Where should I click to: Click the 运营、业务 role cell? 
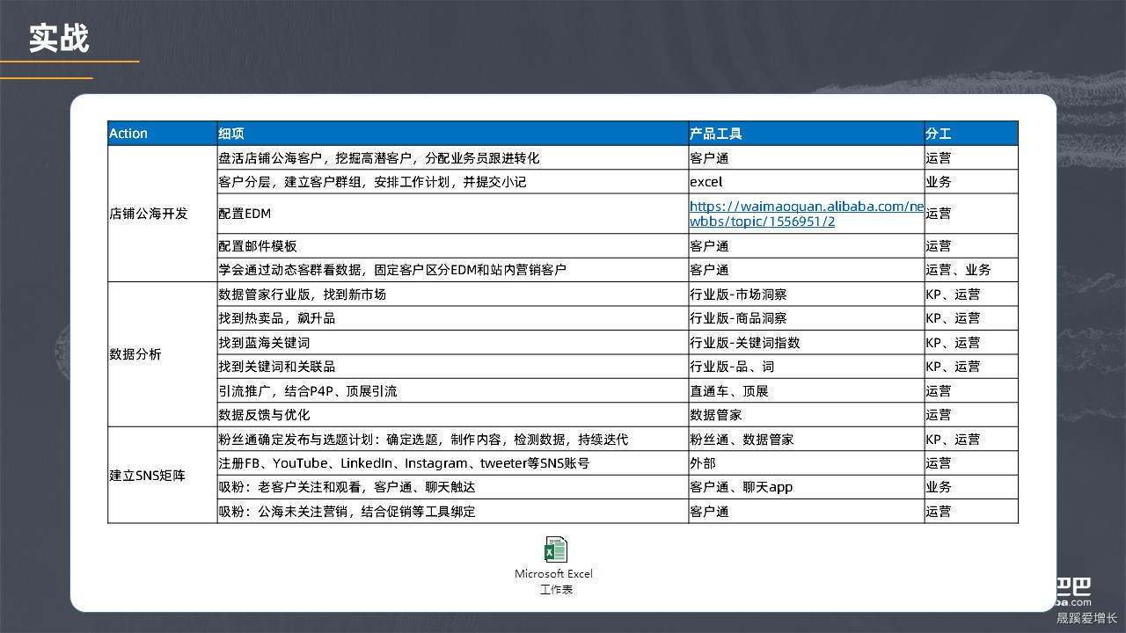coord(970,270)
